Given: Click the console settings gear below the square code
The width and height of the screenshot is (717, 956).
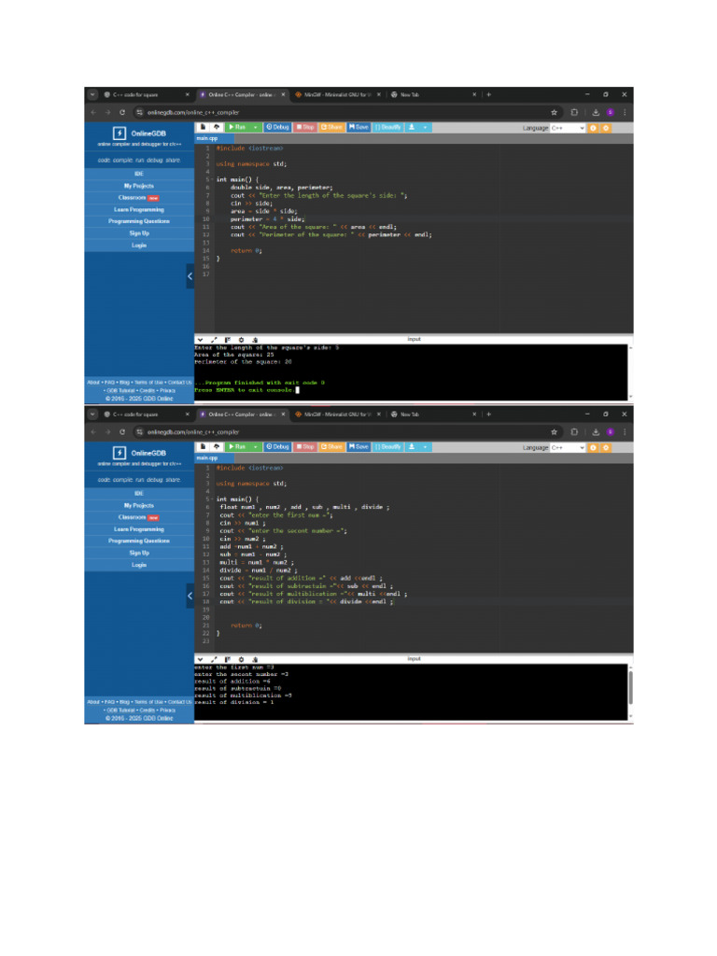Looking at the screenshot, I should pyautogui.click(x=241, y=340).
